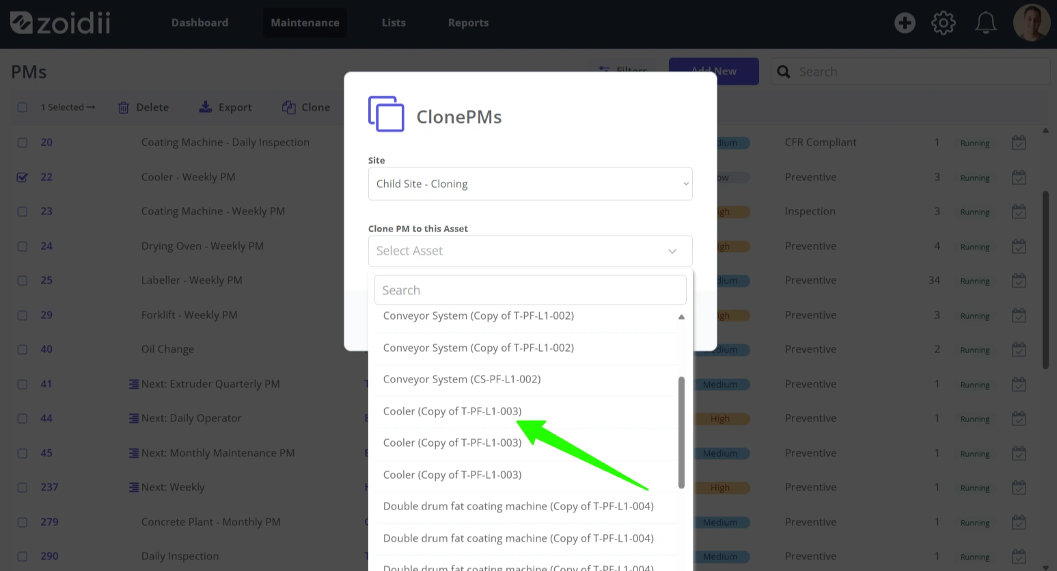Open calendar icon for PM 279 row
The width and height of the screenshot is (1057, 571).
click(1019, 522)
